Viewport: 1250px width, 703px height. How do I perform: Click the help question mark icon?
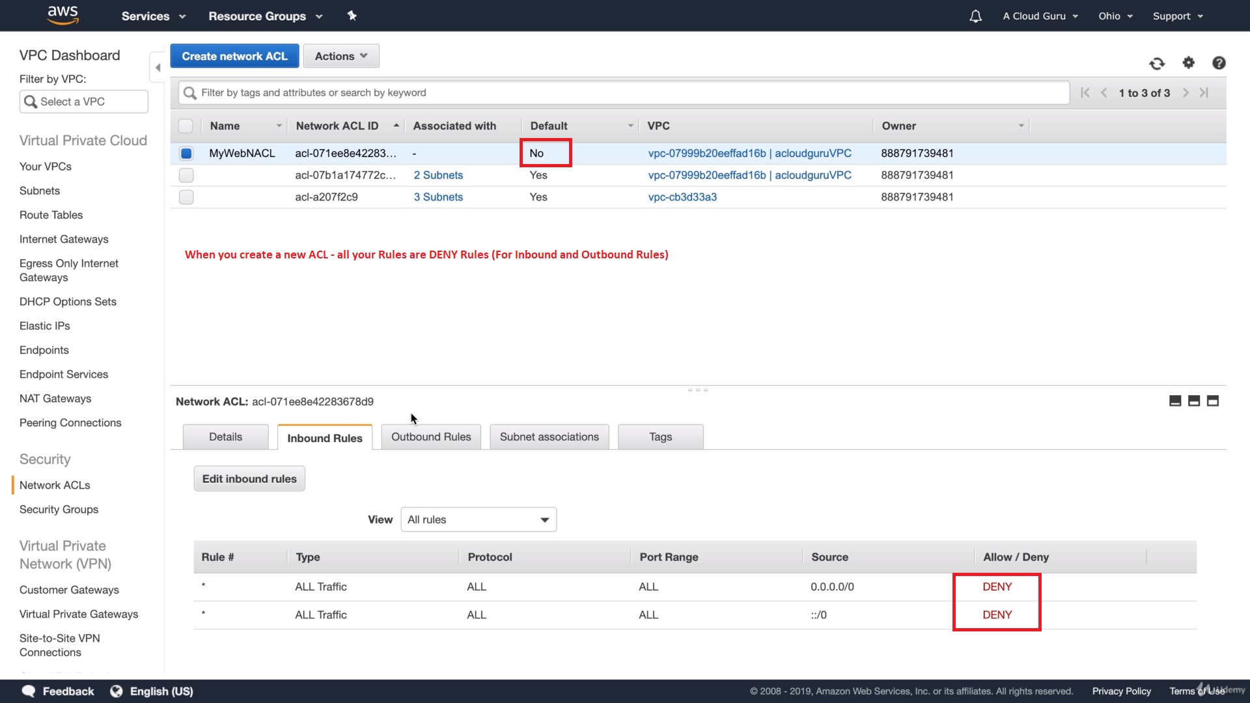point(1219,62)
